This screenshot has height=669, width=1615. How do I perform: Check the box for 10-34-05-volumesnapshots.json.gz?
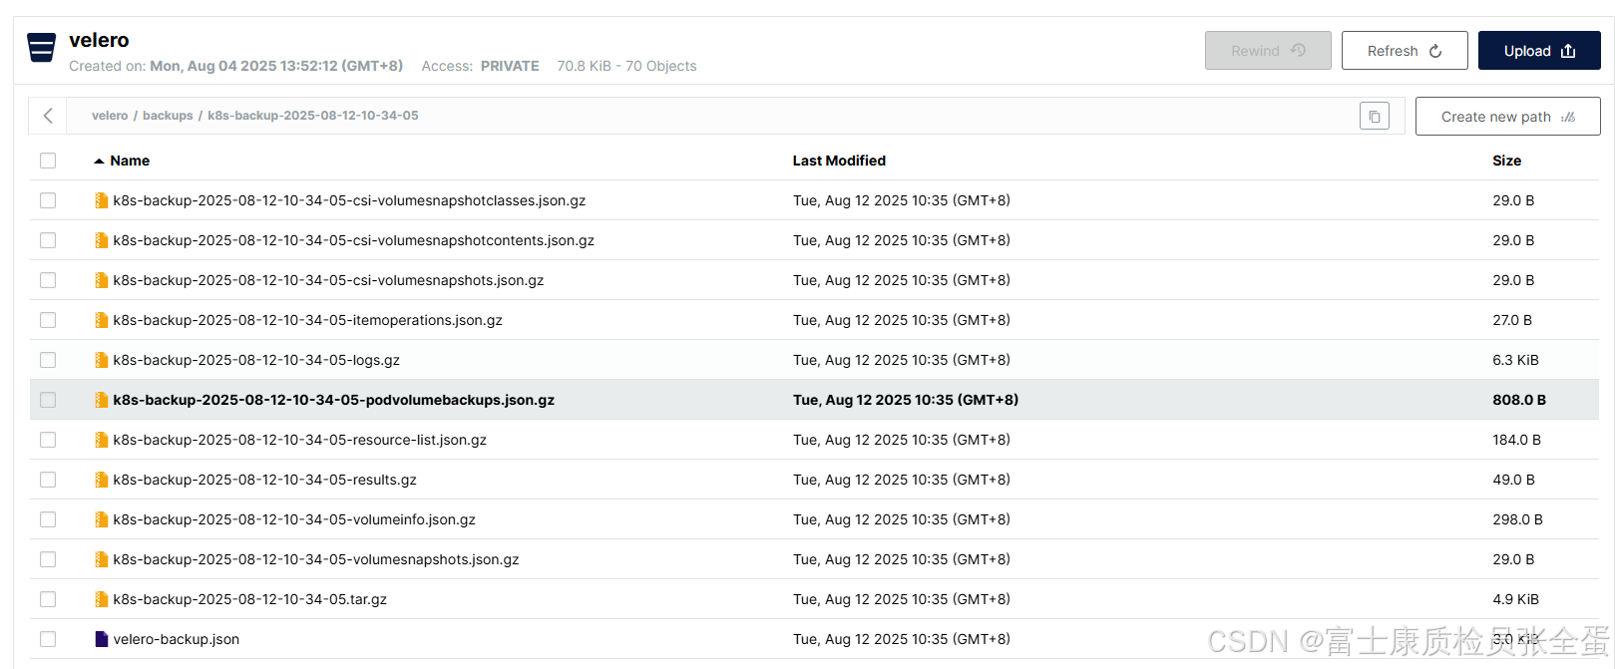click(x=48, y=559)
